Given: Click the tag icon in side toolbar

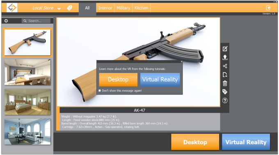Looking at the screenshot, I should click(x=225, y=92).
